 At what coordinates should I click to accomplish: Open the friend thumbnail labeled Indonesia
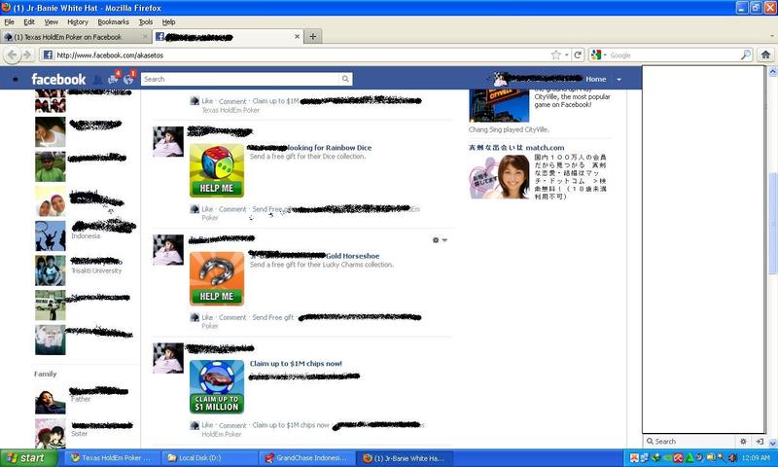[x=51, y=235]
